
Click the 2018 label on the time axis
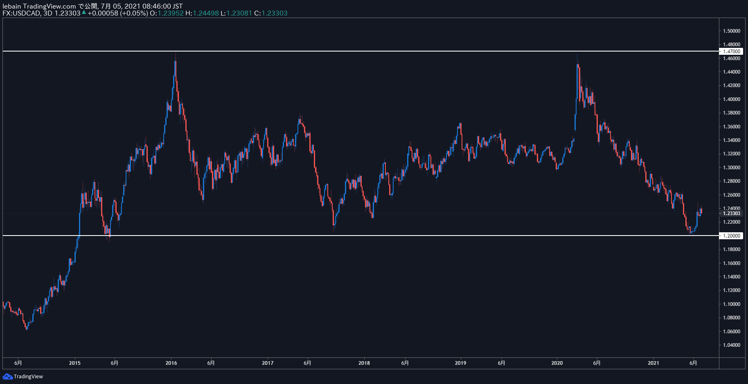pyautogui.click(x=364, y=363)
